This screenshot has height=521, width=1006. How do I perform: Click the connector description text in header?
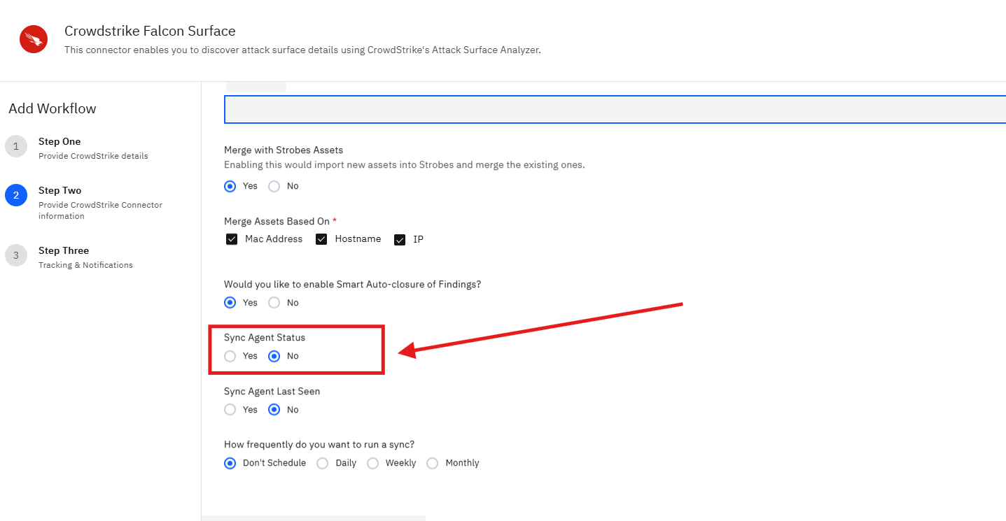302,50
